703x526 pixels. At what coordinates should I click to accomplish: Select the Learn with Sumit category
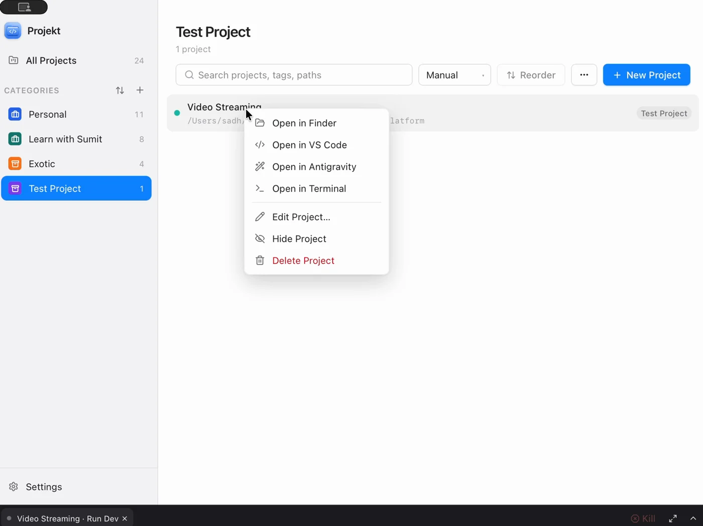(x=76, y=139)
